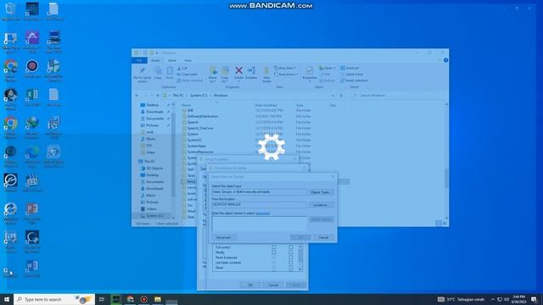
Task: Click Pin to Quick access icon in ribbon
Action: point(142,71)
